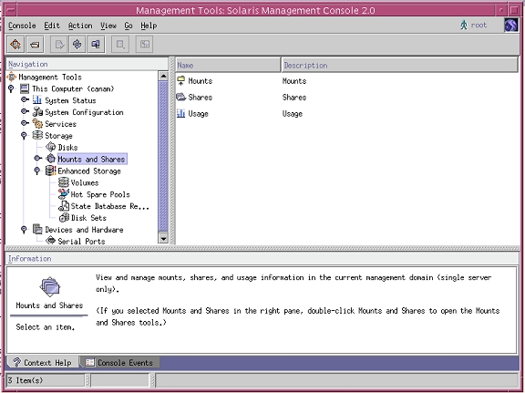
Task: Select Hot Spare Pools in tree
Action: 100,194
